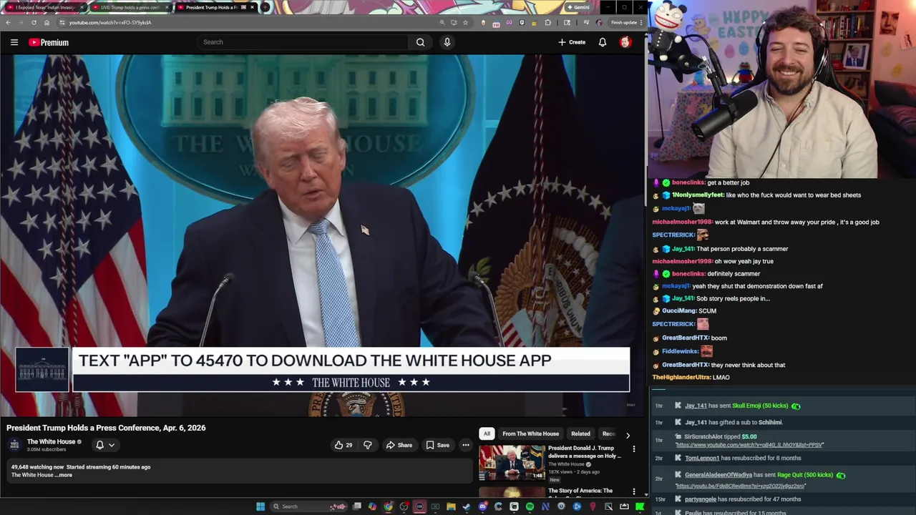Open YouTube notifications bell in header

603,42
